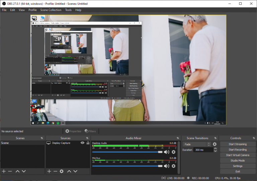Remove the selected source with minus icon
The height and width of the screenshot is (181, 257).
(x=55, y=171)
